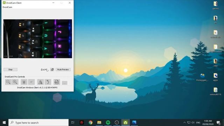Show hidden system tray icons

184,122
